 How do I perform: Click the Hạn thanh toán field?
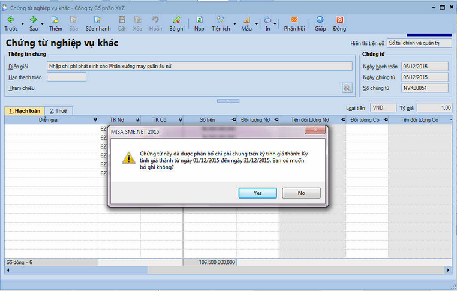pos(67,77)
